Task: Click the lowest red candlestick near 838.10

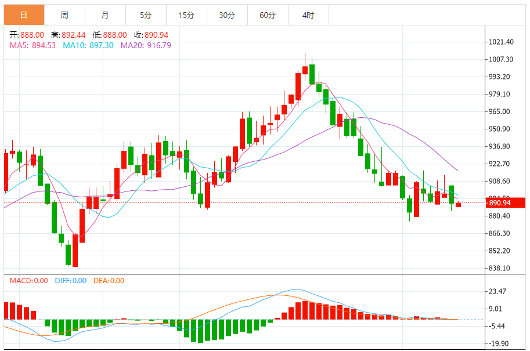Action: [75, 250]
